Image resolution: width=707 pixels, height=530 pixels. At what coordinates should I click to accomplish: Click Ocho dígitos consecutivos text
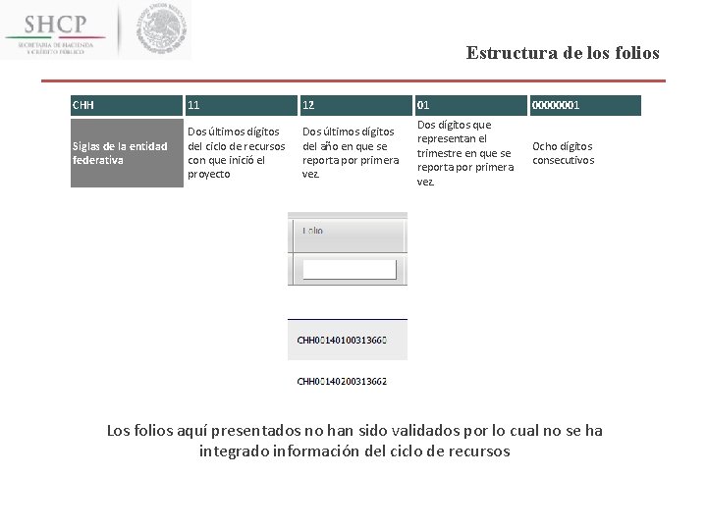click(x=564, y=153)
